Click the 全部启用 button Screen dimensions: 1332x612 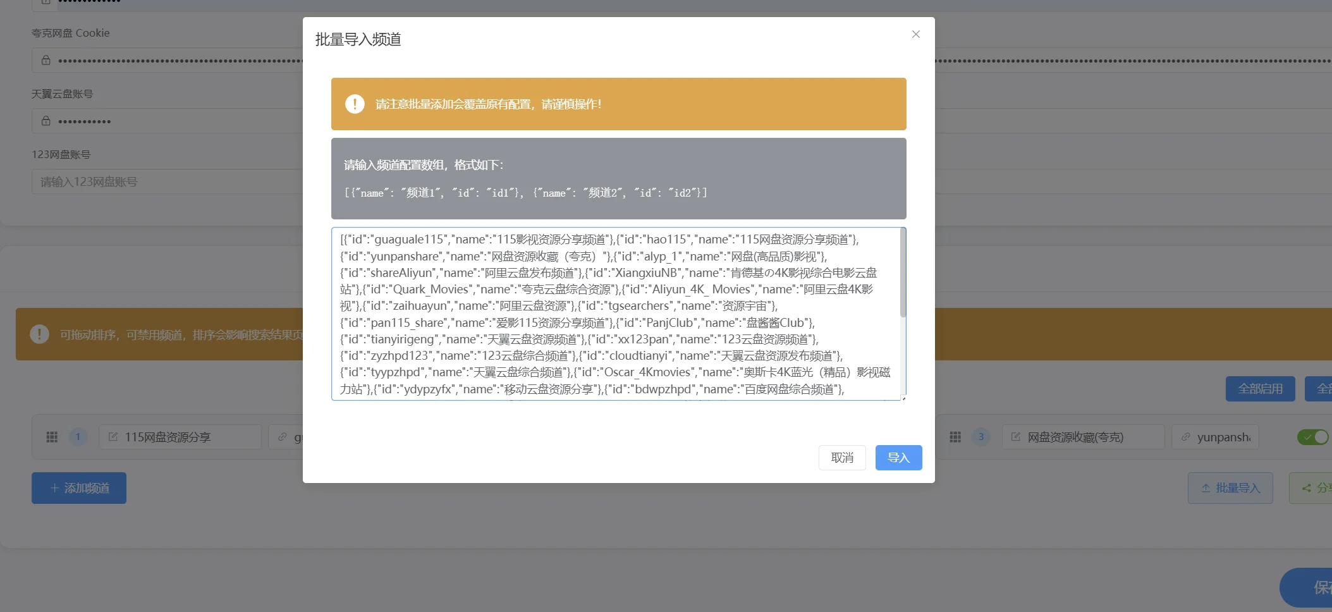pos(1260,389)
